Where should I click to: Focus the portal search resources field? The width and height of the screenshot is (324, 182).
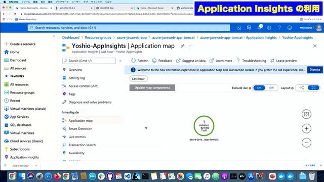coord(129,28)
